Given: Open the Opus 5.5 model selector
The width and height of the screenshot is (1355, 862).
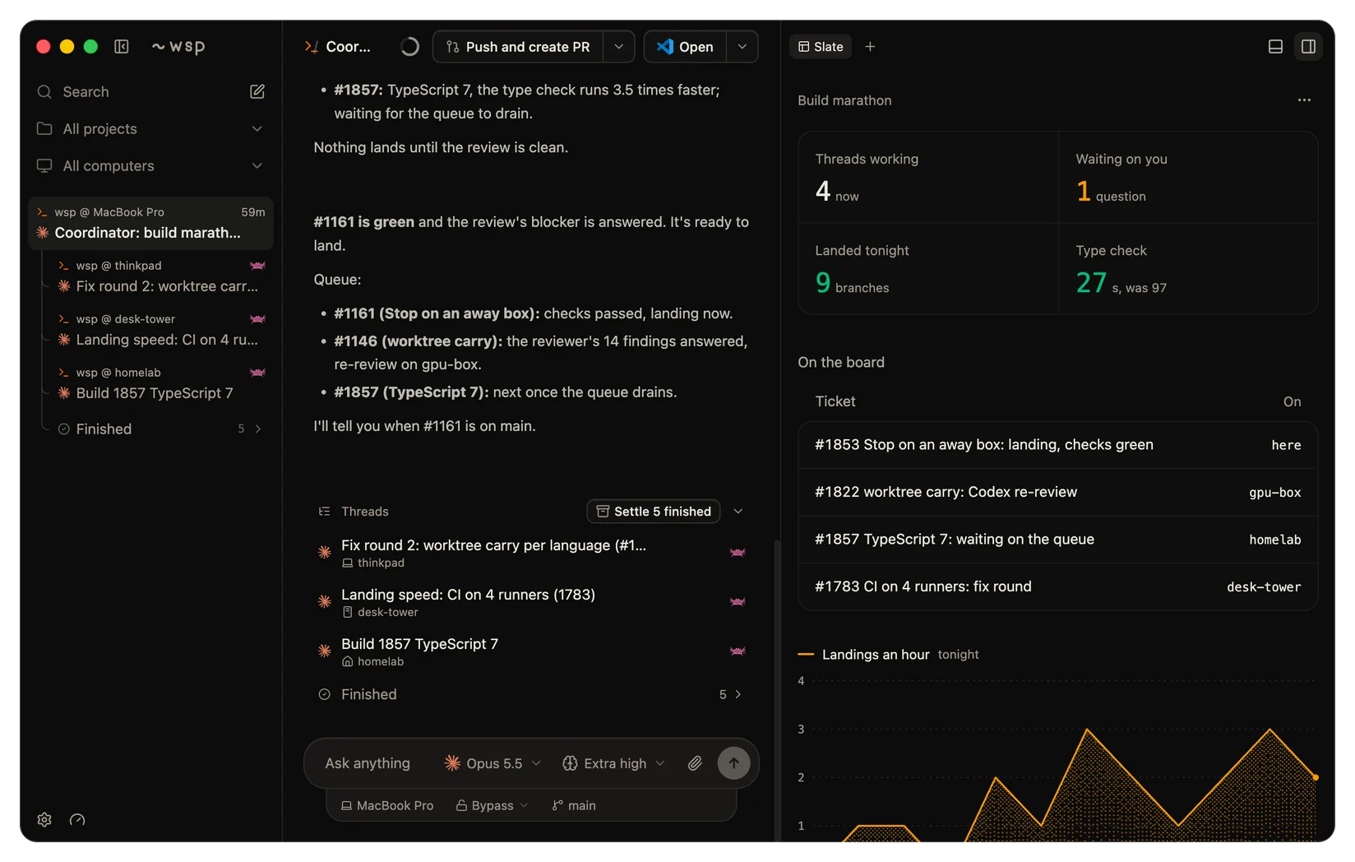Looking at the screenshot, I should point(492,763).
